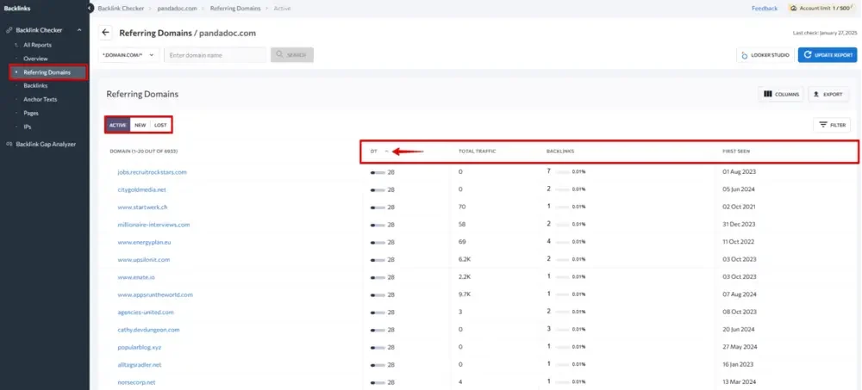Click the Looker Studio logo icon

(x=745, y=55)
